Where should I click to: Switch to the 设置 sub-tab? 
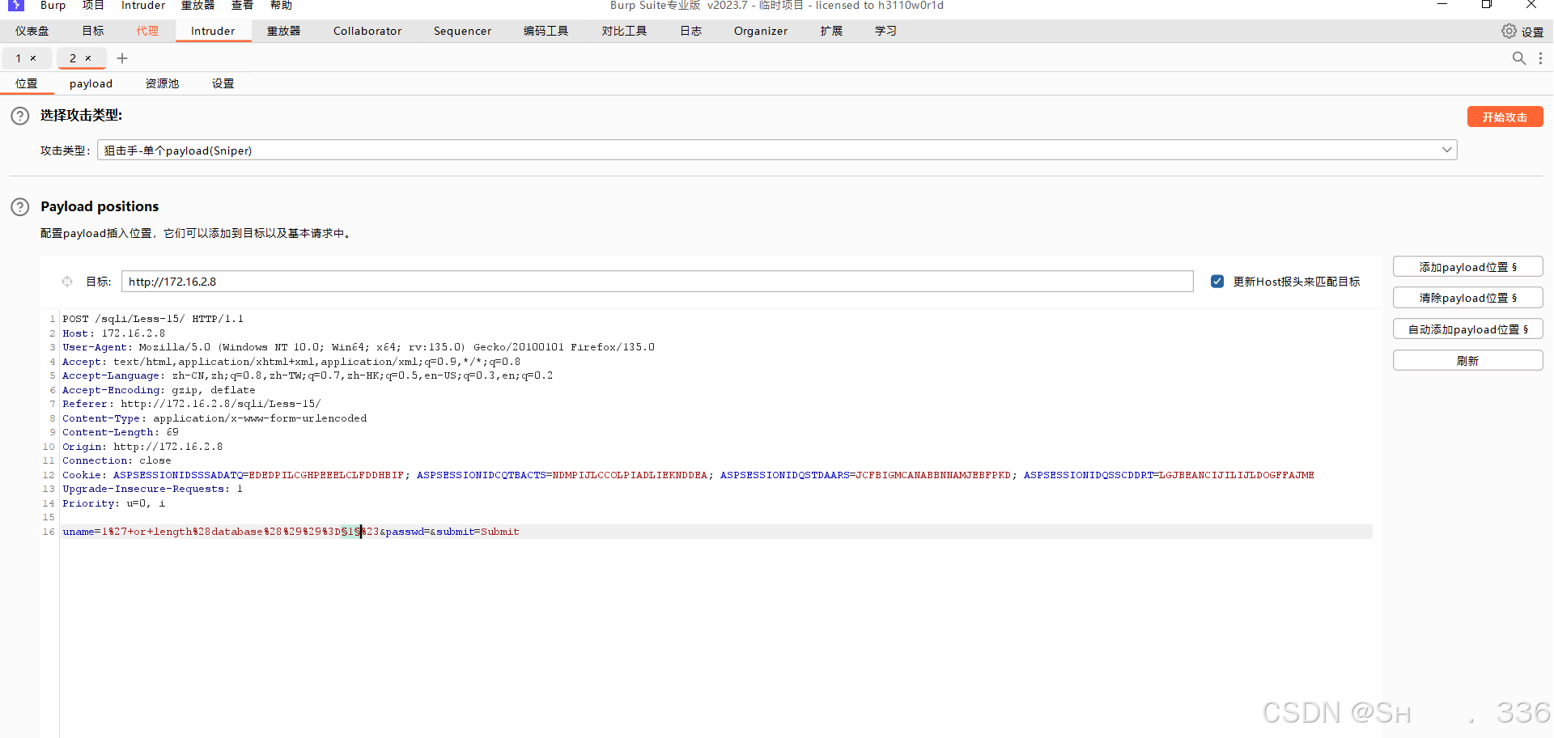click(x=223, y=83)
